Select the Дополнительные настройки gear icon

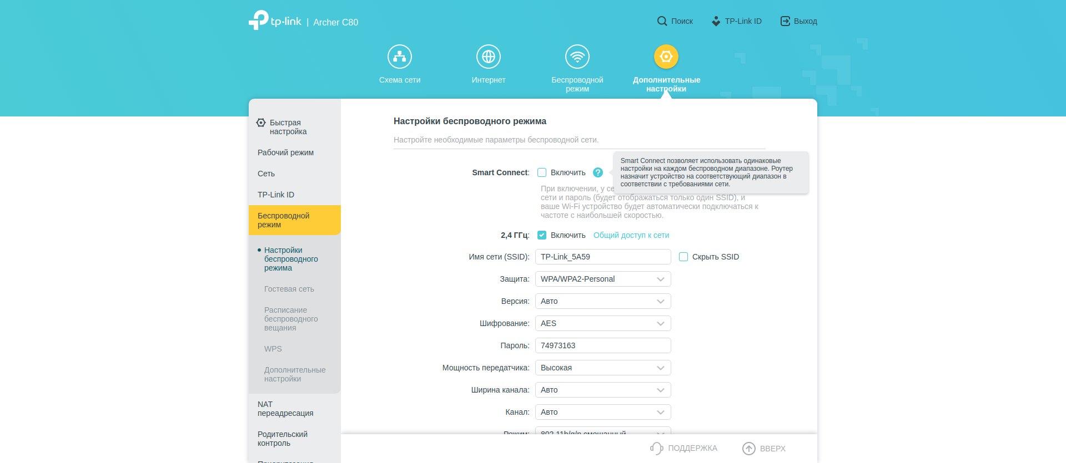tap(666, 57)
